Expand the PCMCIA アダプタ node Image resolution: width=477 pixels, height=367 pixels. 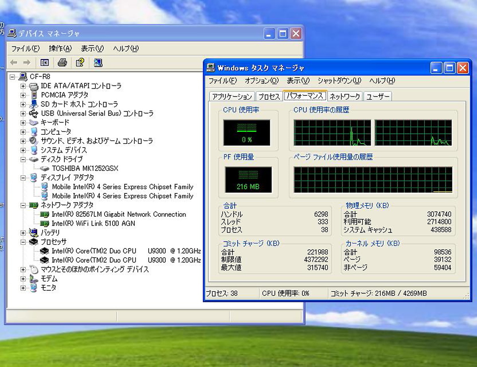tap(23, 95)
